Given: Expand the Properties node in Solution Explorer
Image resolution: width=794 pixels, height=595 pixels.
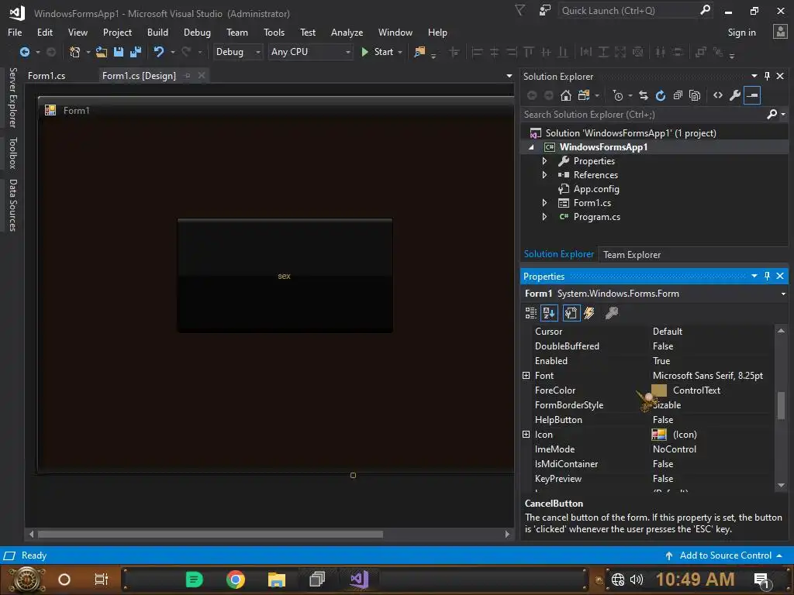Looking at the screenshot, I should [x=544, y=161].
